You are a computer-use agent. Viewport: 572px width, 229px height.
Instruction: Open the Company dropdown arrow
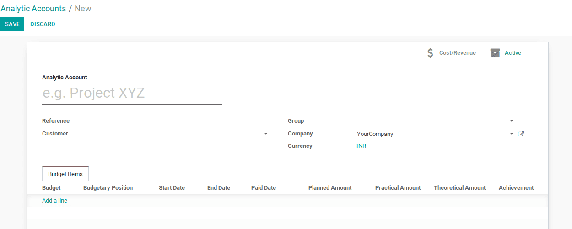pos(511,134)
